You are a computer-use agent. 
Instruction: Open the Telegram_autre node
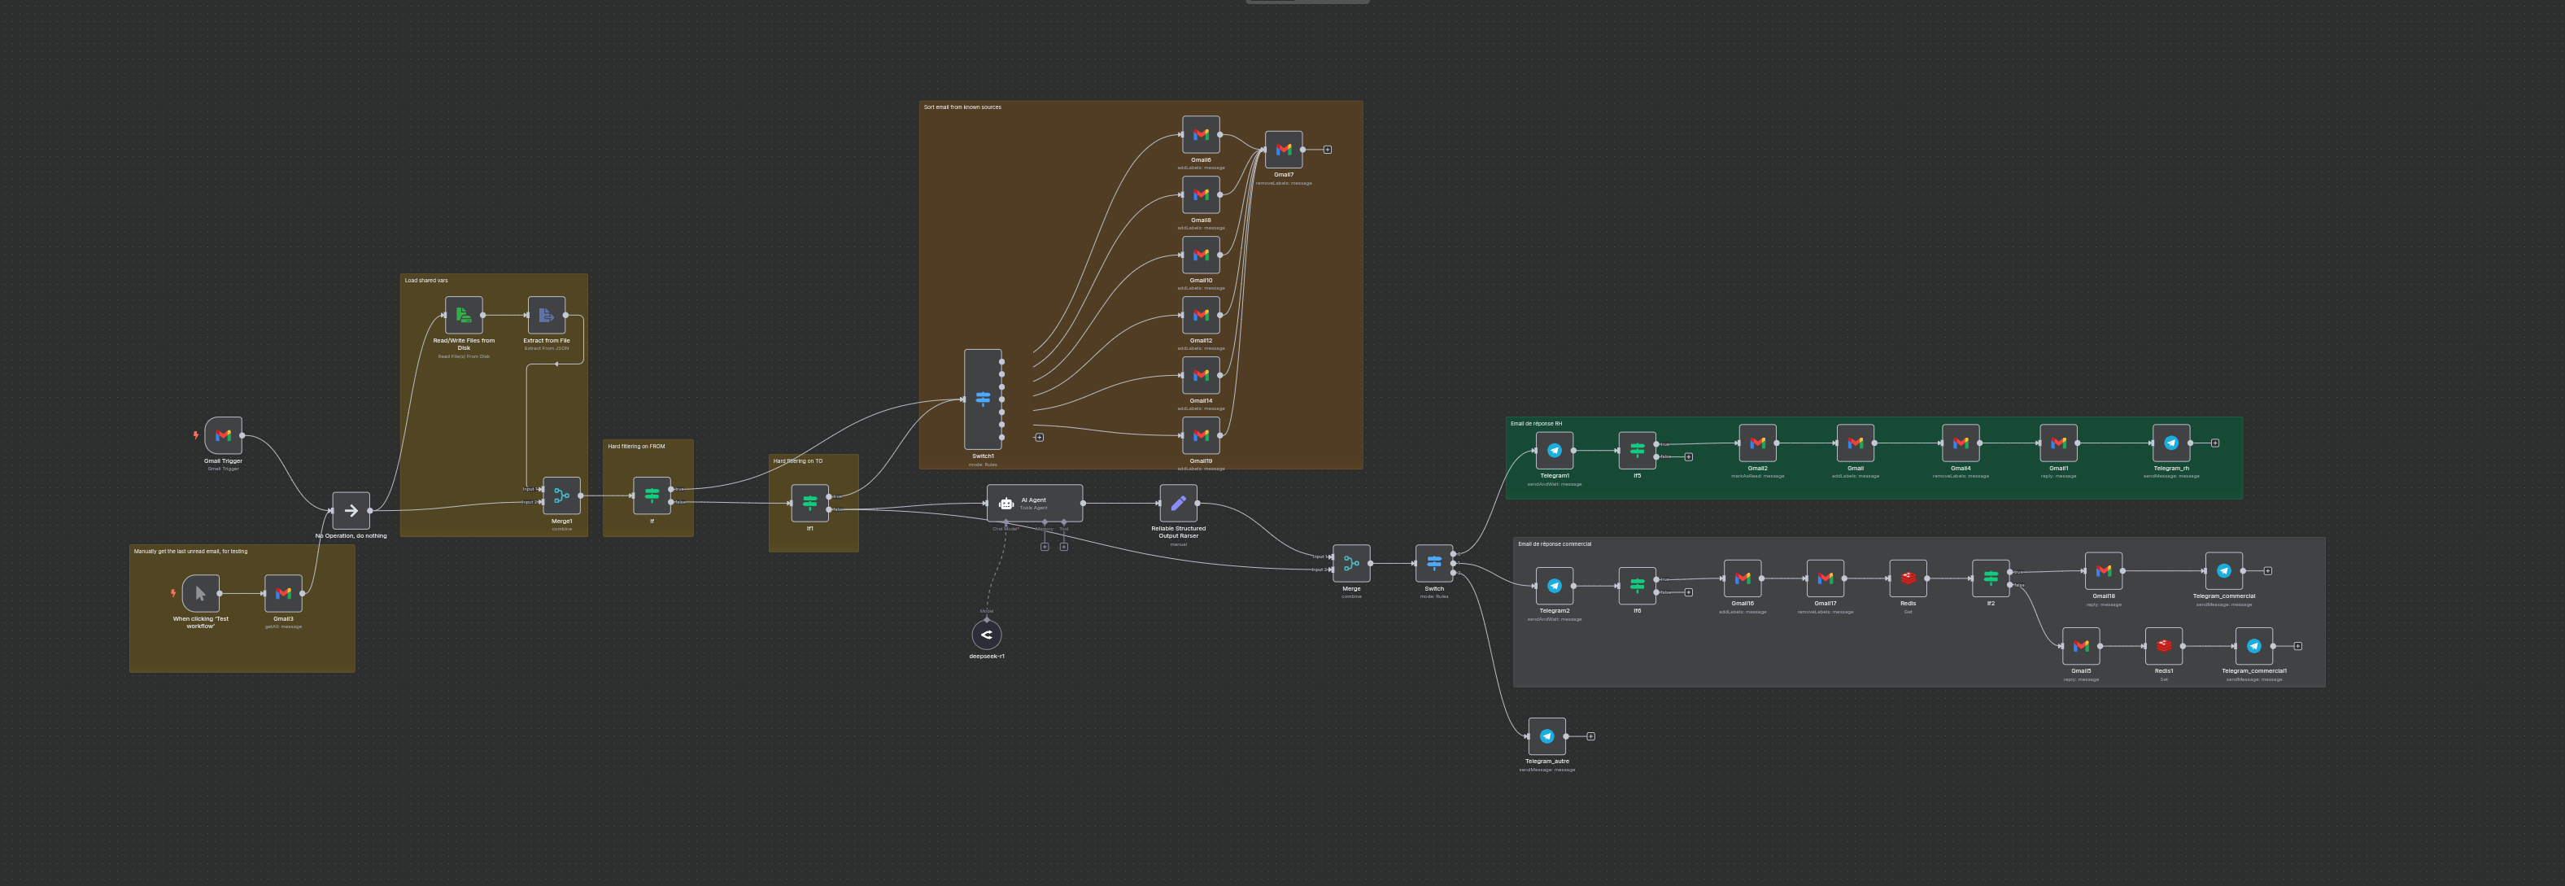tap(1547, 736)
